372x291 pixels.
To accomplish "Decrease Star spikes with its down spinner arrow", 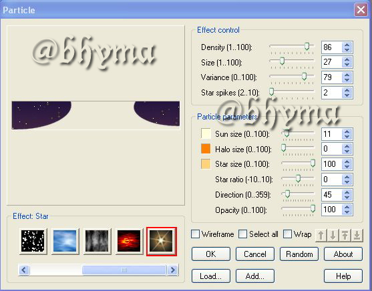I will click(347, 95).
